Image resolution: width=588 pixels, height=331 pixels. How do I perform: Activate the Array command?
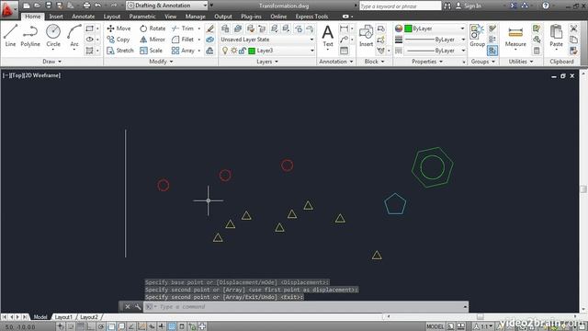183,51
